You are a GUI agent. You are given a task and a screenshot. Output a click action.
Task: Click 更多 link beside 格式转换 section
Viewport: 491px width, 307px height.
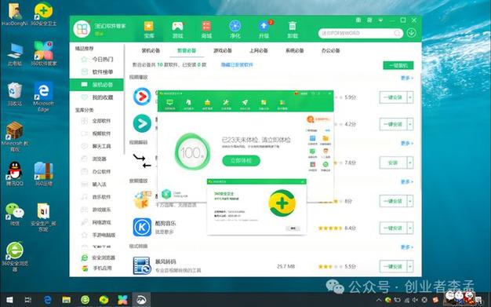407,247
